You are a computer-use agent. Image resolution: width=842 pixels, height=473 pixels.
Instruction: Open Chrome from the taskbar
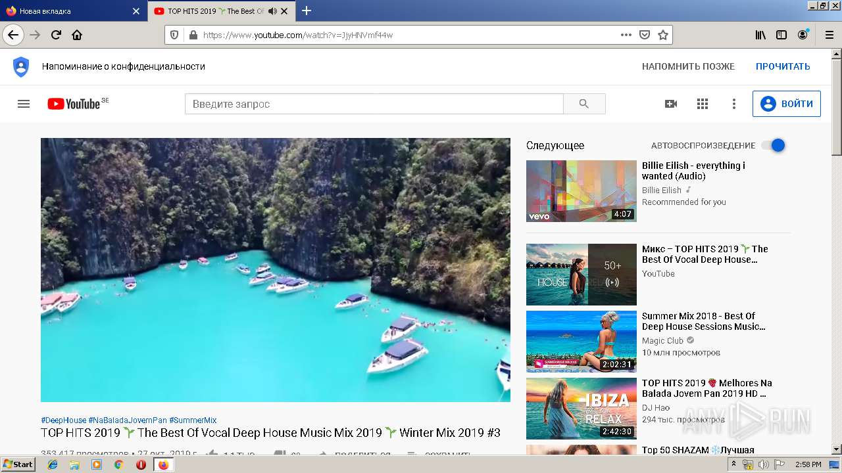118,464
